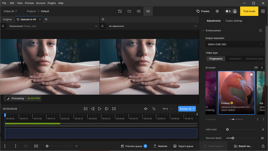Set trim start bracket marker

(5, 146)
